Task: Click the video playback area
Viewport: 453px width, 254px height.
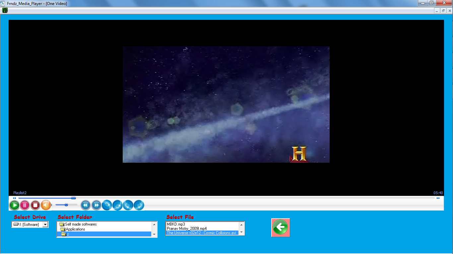Action: (x=226, y=105)
